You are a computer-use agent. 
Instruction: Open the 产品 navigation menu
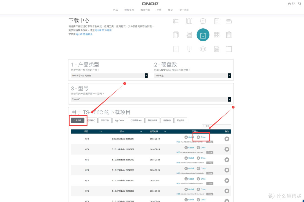(115, 10)
